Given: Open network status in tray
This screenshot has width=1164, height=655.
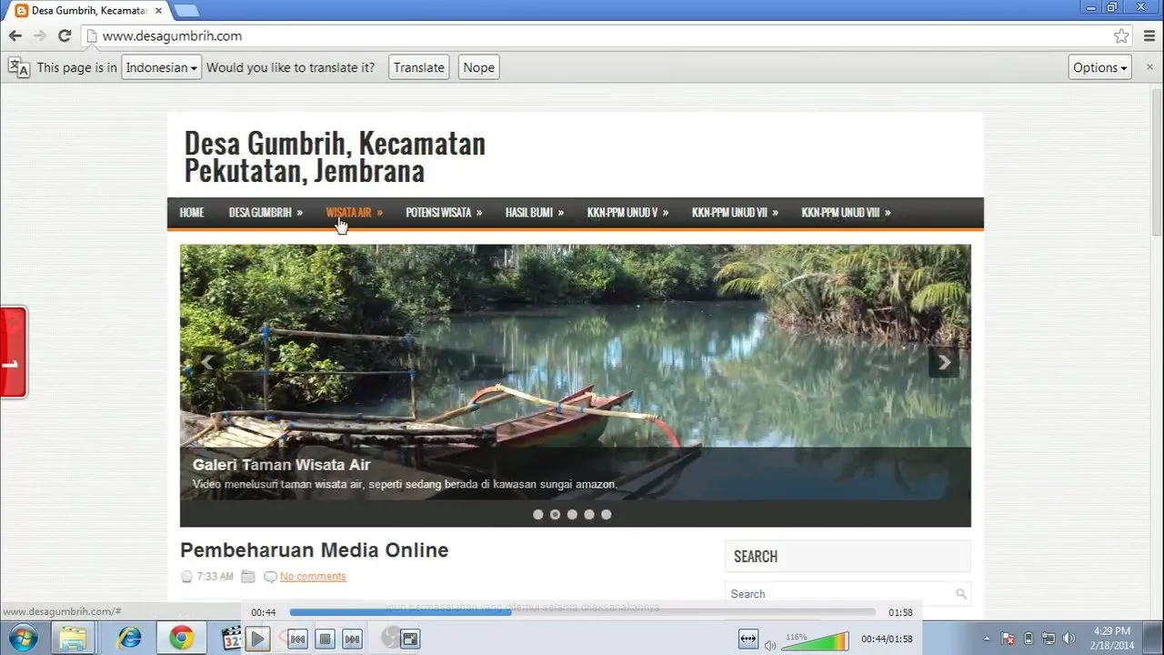Looking at the screenshot, I should tap(1049, 639).
